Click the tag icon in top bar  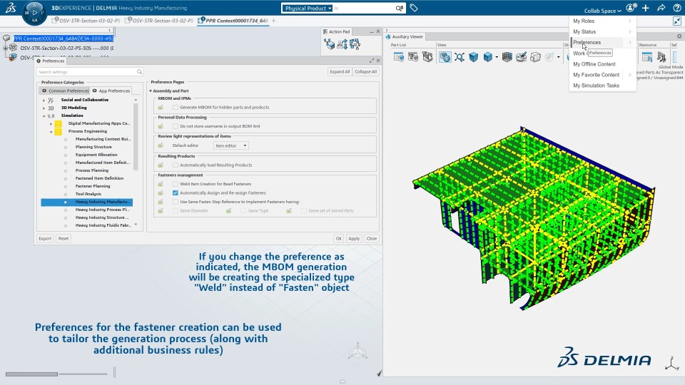(x=414, y=8)
